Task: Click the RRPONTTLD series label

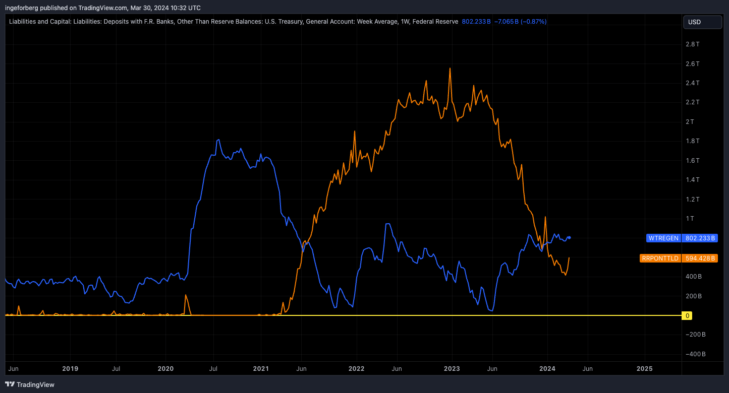Action: [x=660, y=258]
